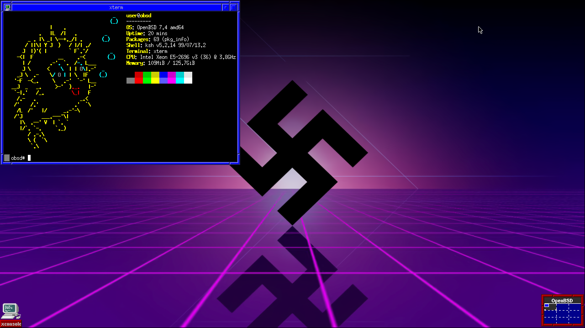Click the gray color block
The image size is (585, 328).
(131, 81)
